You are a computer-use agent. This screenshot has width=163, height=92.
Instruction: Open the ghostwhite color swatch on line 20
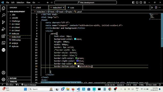78,66
